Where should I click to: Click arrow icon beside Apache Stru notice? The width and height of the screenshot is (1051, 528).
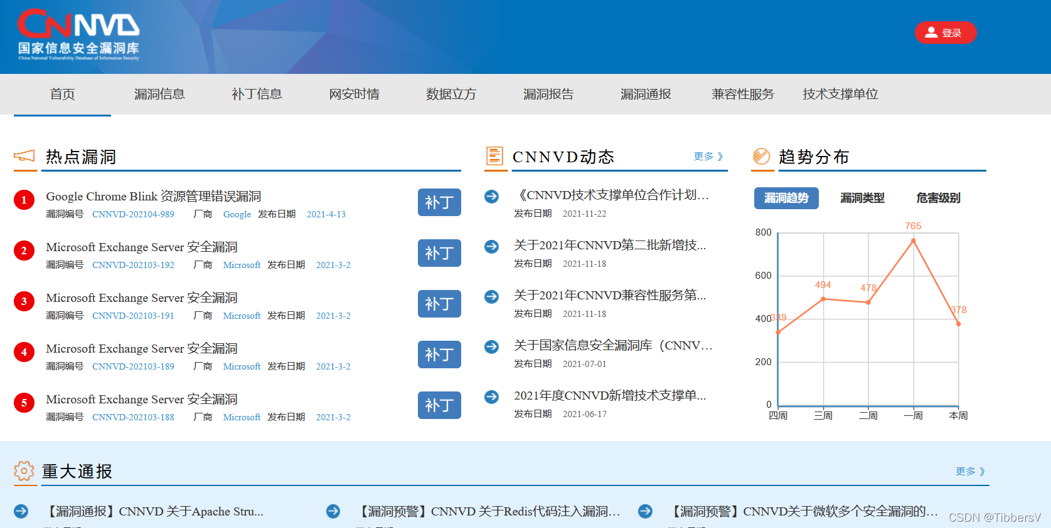pyautogui.click(x=21, y=511)
